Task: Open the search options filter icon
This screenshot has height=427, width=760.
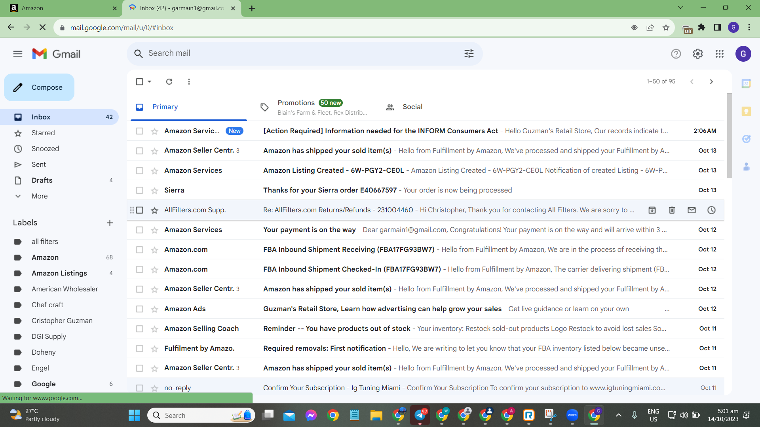Action: pyautogui.click(x=469, y=53)
